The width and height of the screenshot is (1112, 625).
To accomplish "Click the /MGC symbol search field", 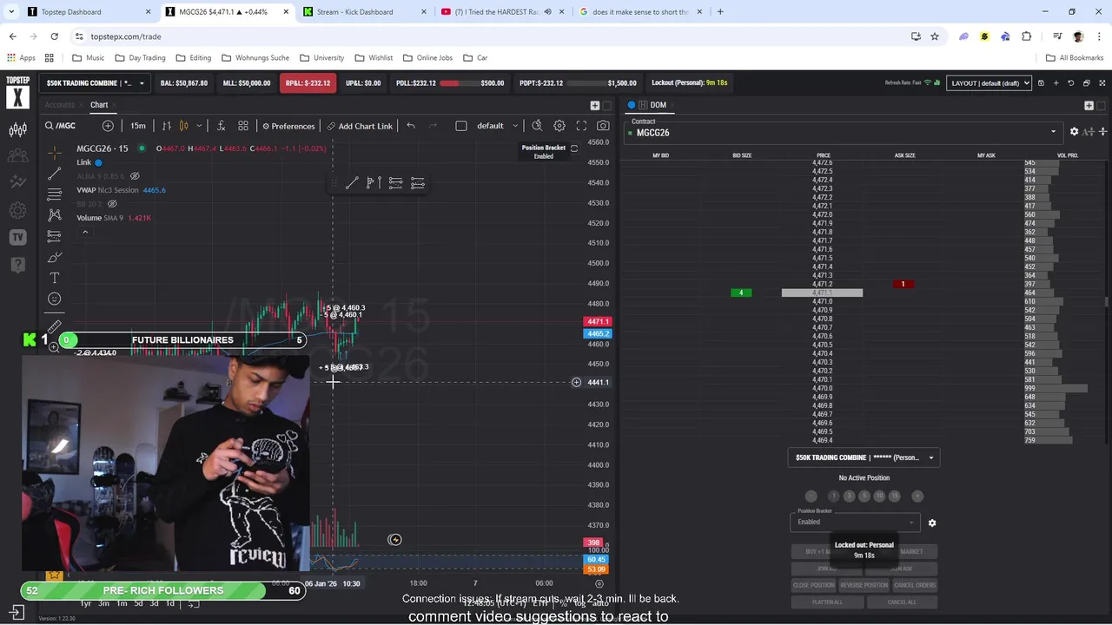I will pos(69,126).
